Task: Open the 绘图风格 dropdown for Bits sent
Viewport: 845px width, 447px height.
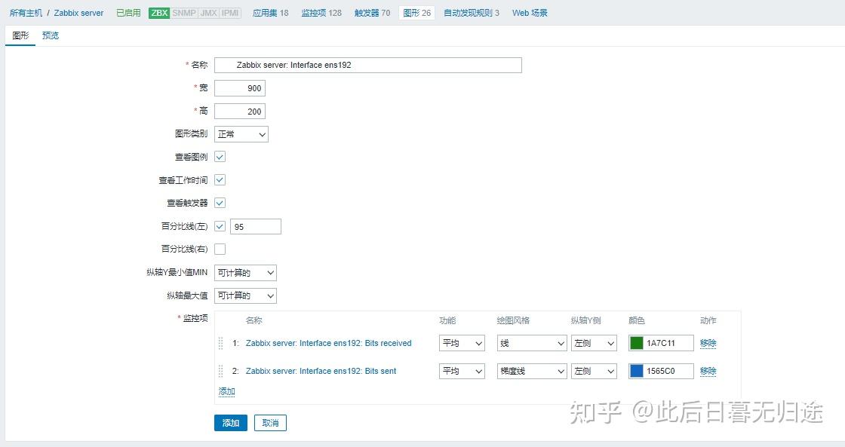Action: 531,371
